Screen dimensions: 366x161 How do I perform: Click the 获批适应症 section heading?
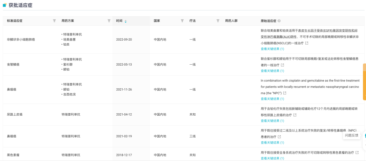tap(21, 5)
